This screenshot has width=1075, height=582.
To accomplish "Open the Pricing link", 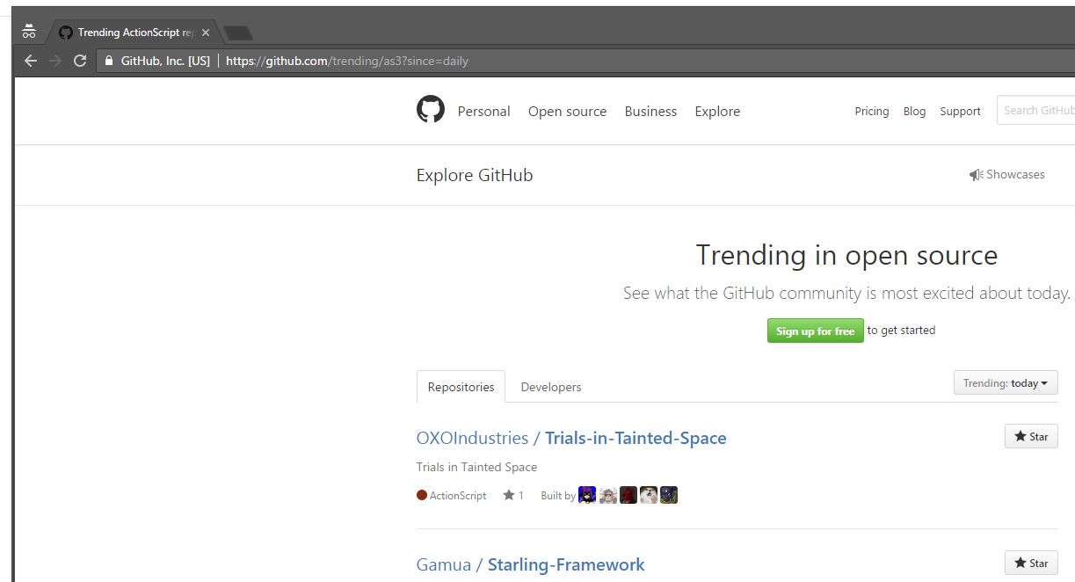I will pos(872,112).
